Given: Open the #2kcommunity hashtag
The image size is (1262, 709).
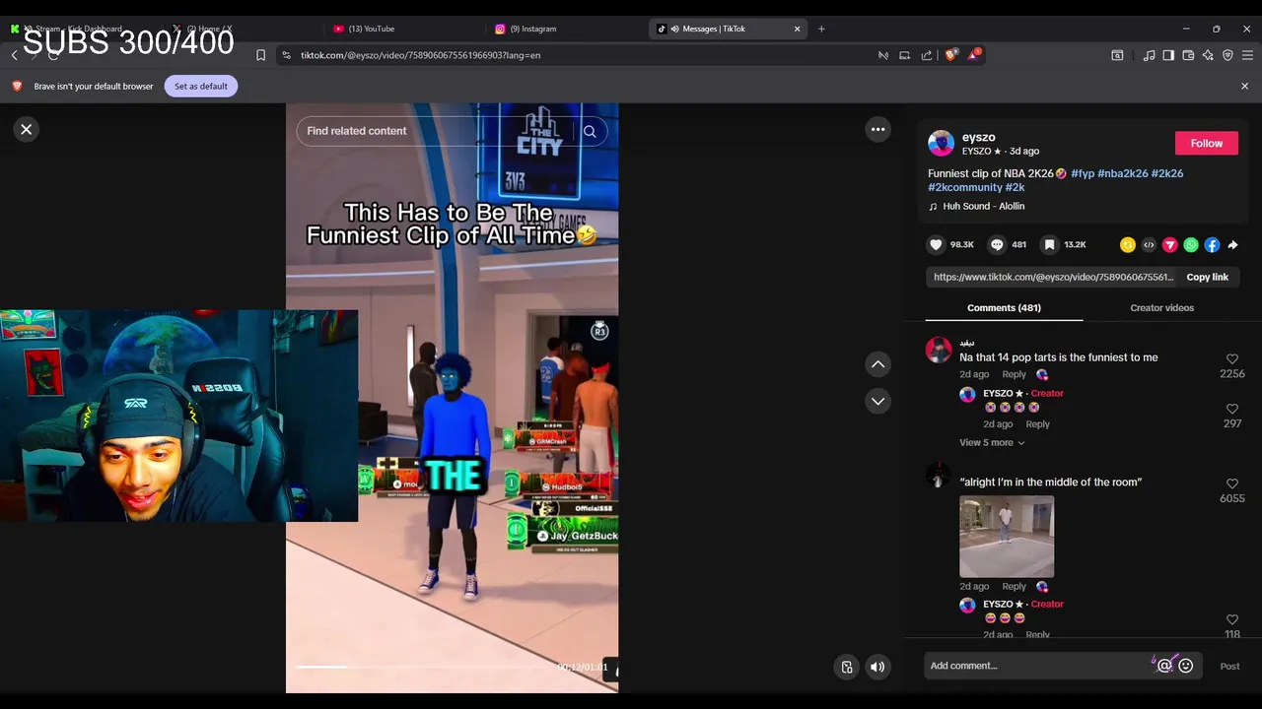Looking at the screenshot, I should pos(964,187).
